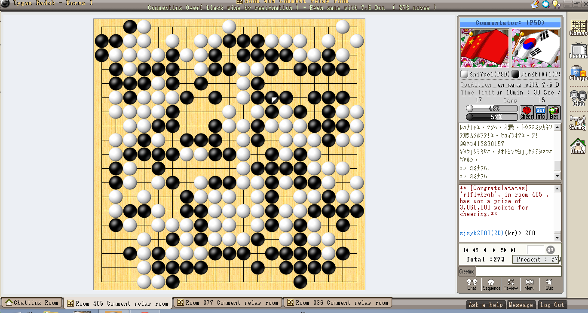Click the commentary pane scroll-down arrow

pyautogui.click(x=557, y=176)
